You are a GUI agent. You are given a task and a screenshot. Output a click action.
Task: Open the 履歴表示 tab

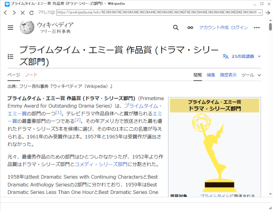[228, 75]
